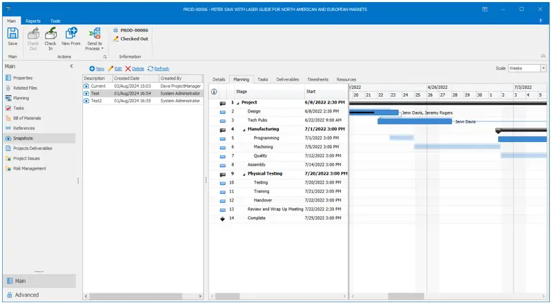
Task: Open the Scale Weeks dropdown
Action: coord(544,68)
